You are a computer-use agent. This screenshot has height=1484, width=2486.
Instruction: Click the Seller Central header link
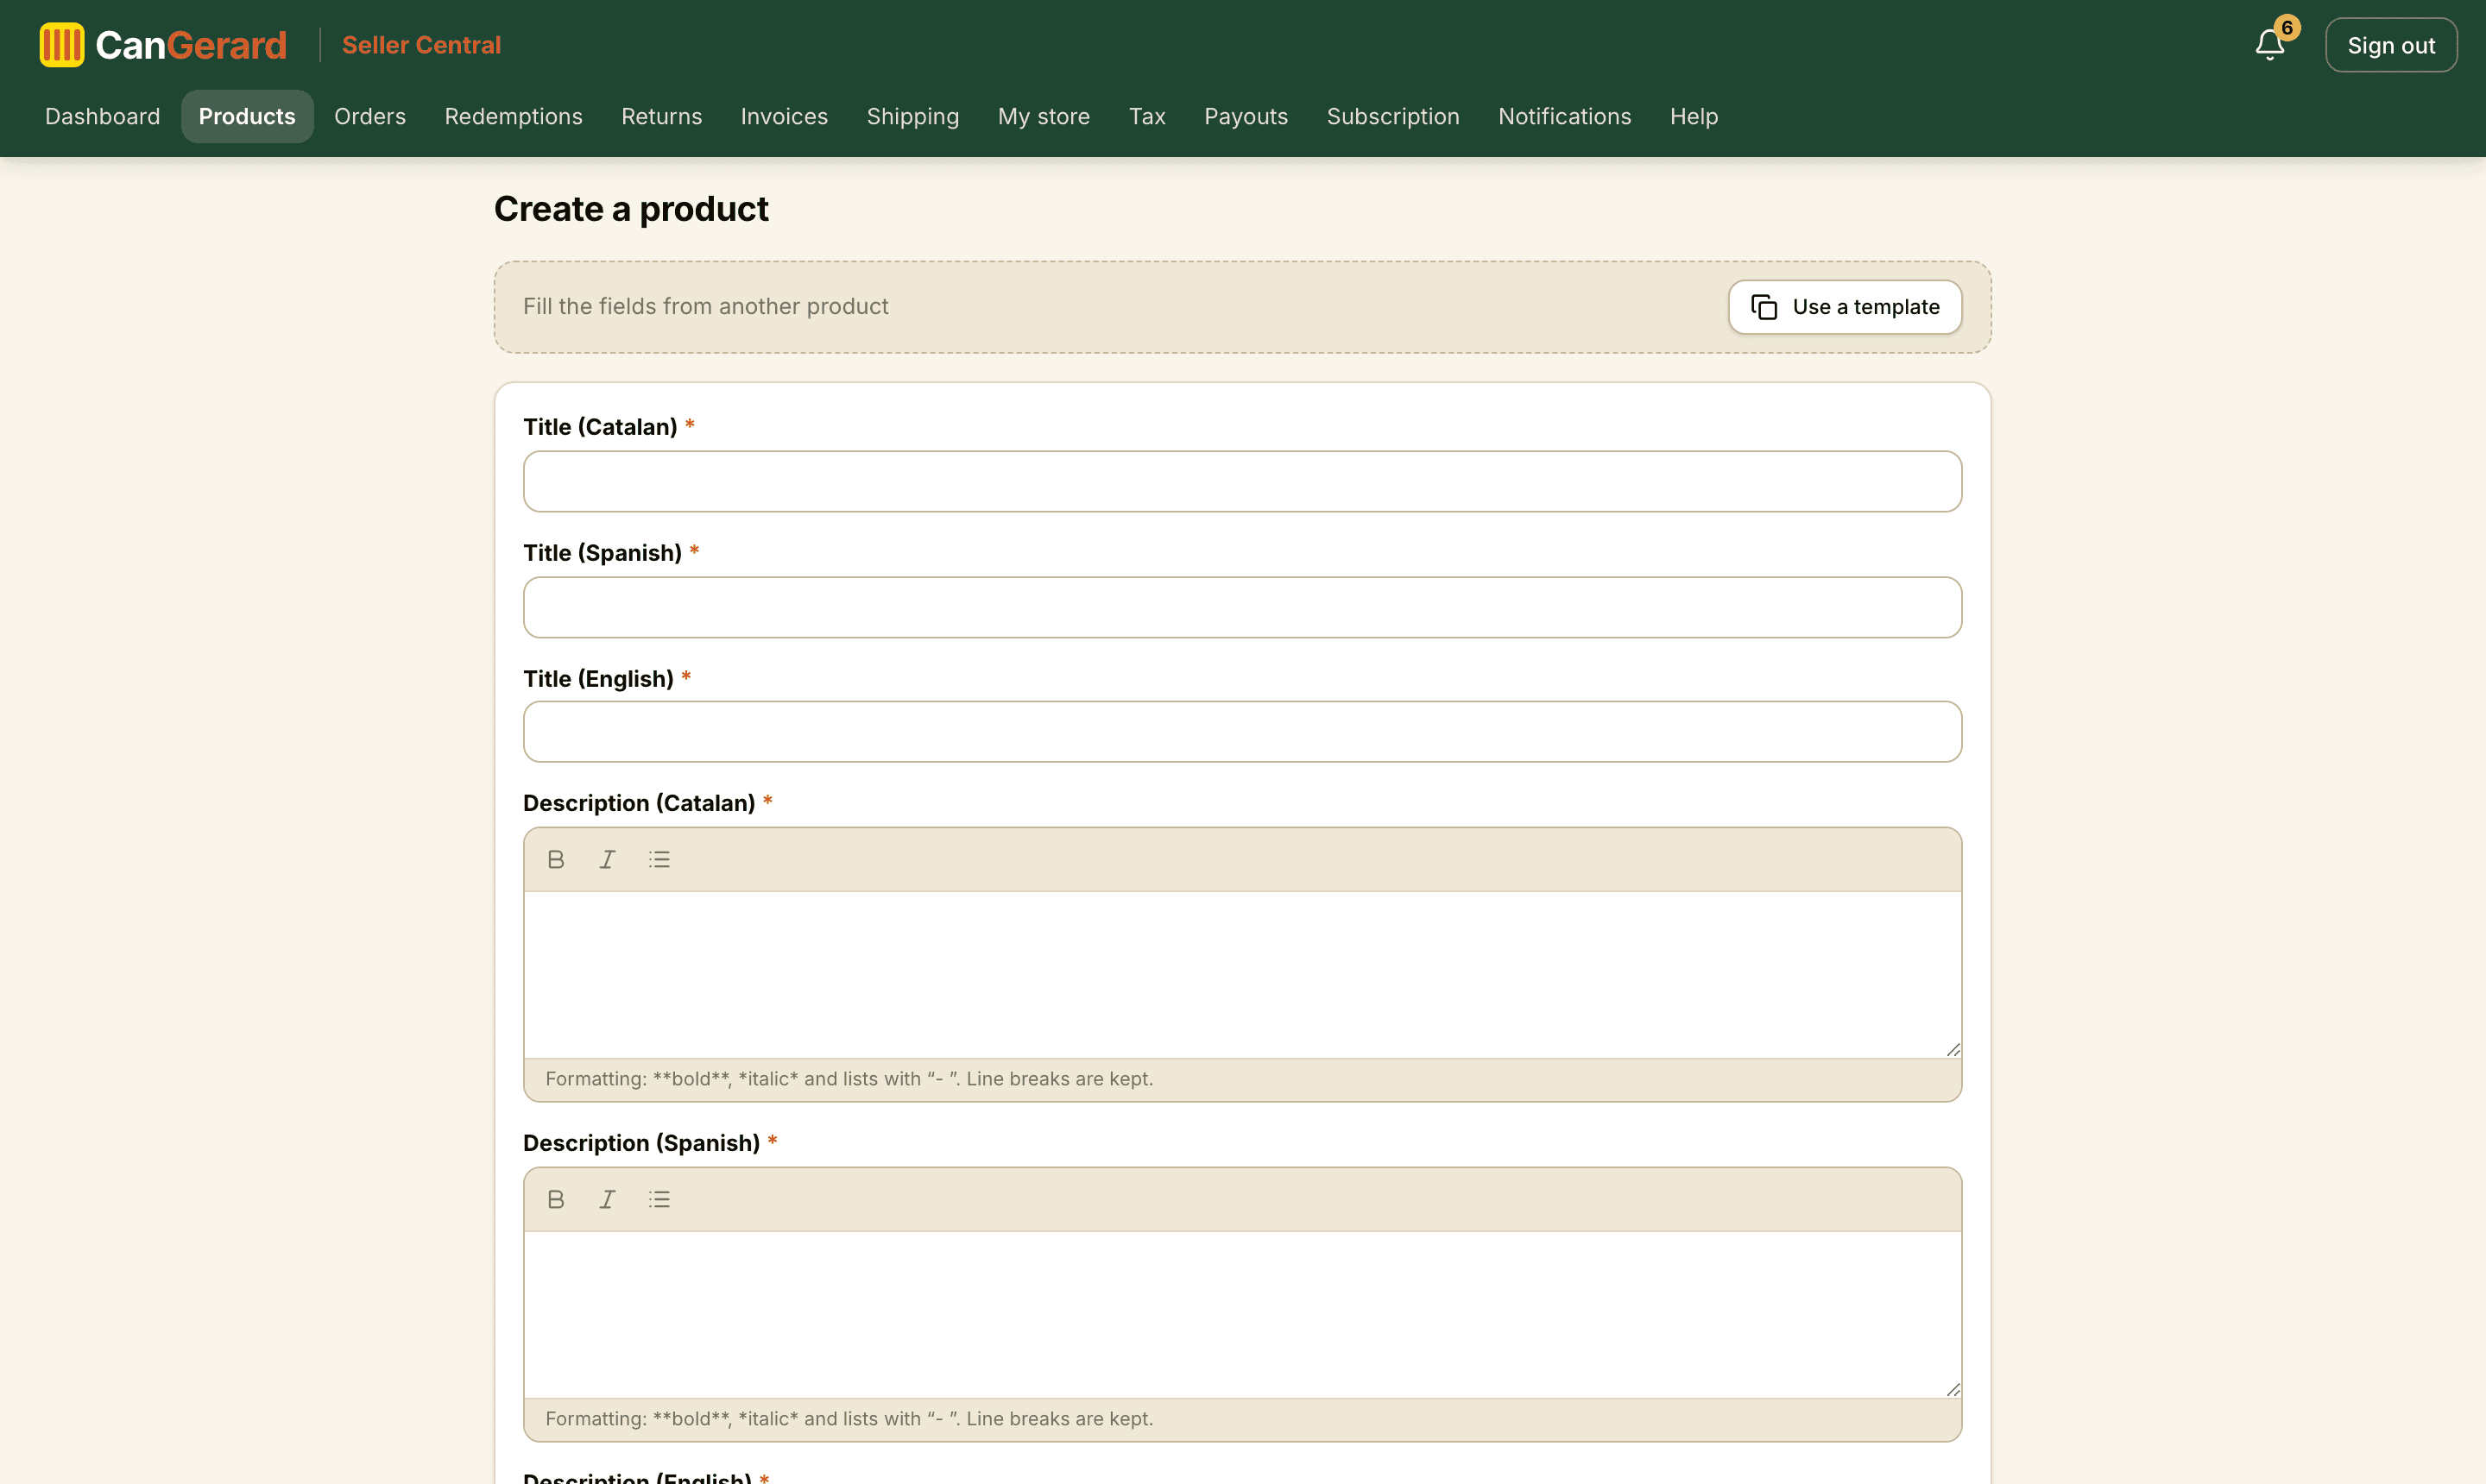coord(421,45)
